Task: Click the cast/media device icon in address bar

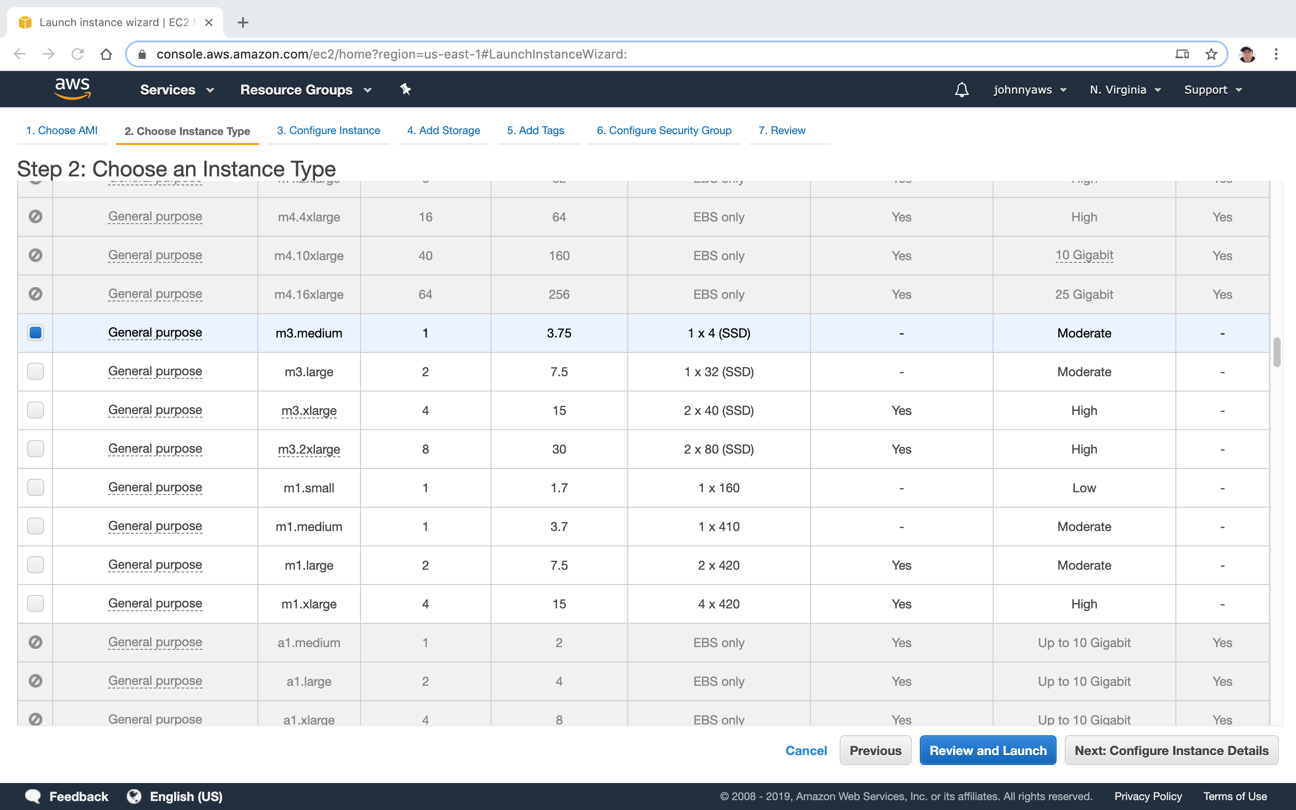Action: [x=1182, y=54]
